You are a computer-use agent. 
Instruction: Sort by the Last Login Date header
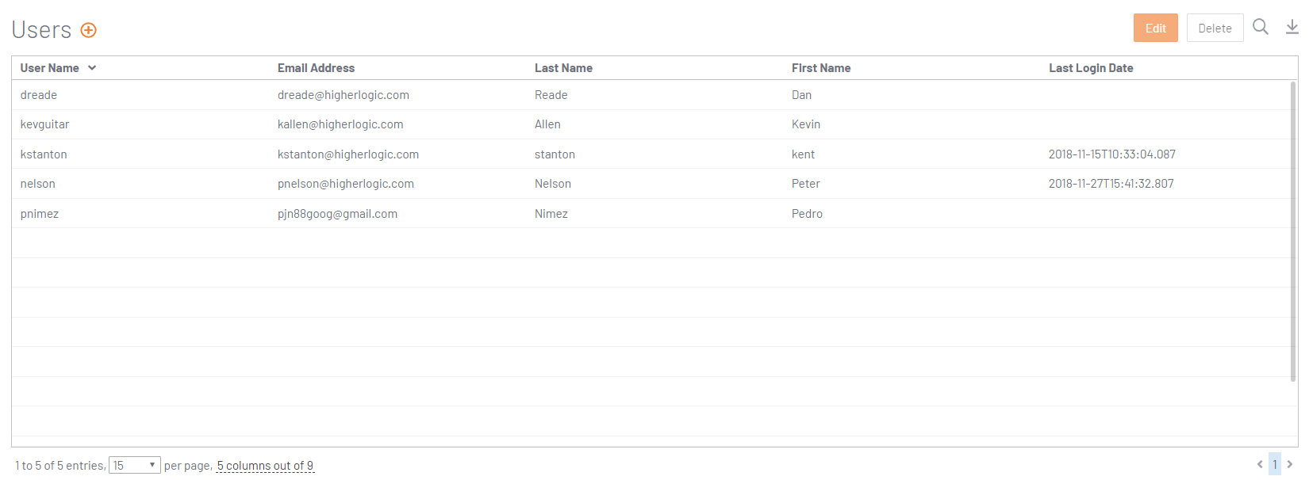(x=1091, y=68)
